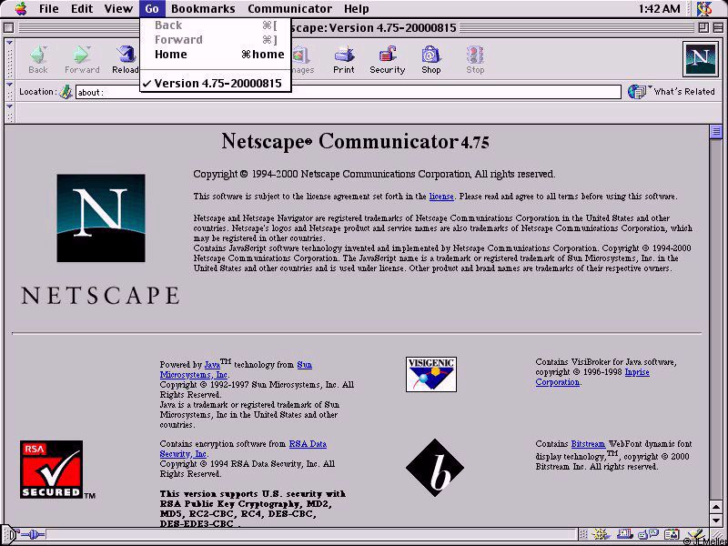Click the Bitstream diamond b logo
Image resolution: width=728 pixels, height=546 pixels.
[x=435, y=468]
